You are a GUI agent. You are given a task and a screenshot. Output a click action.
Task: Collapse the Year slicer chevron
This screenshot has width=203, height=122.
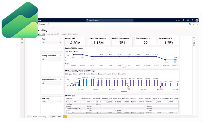[61, 39]
